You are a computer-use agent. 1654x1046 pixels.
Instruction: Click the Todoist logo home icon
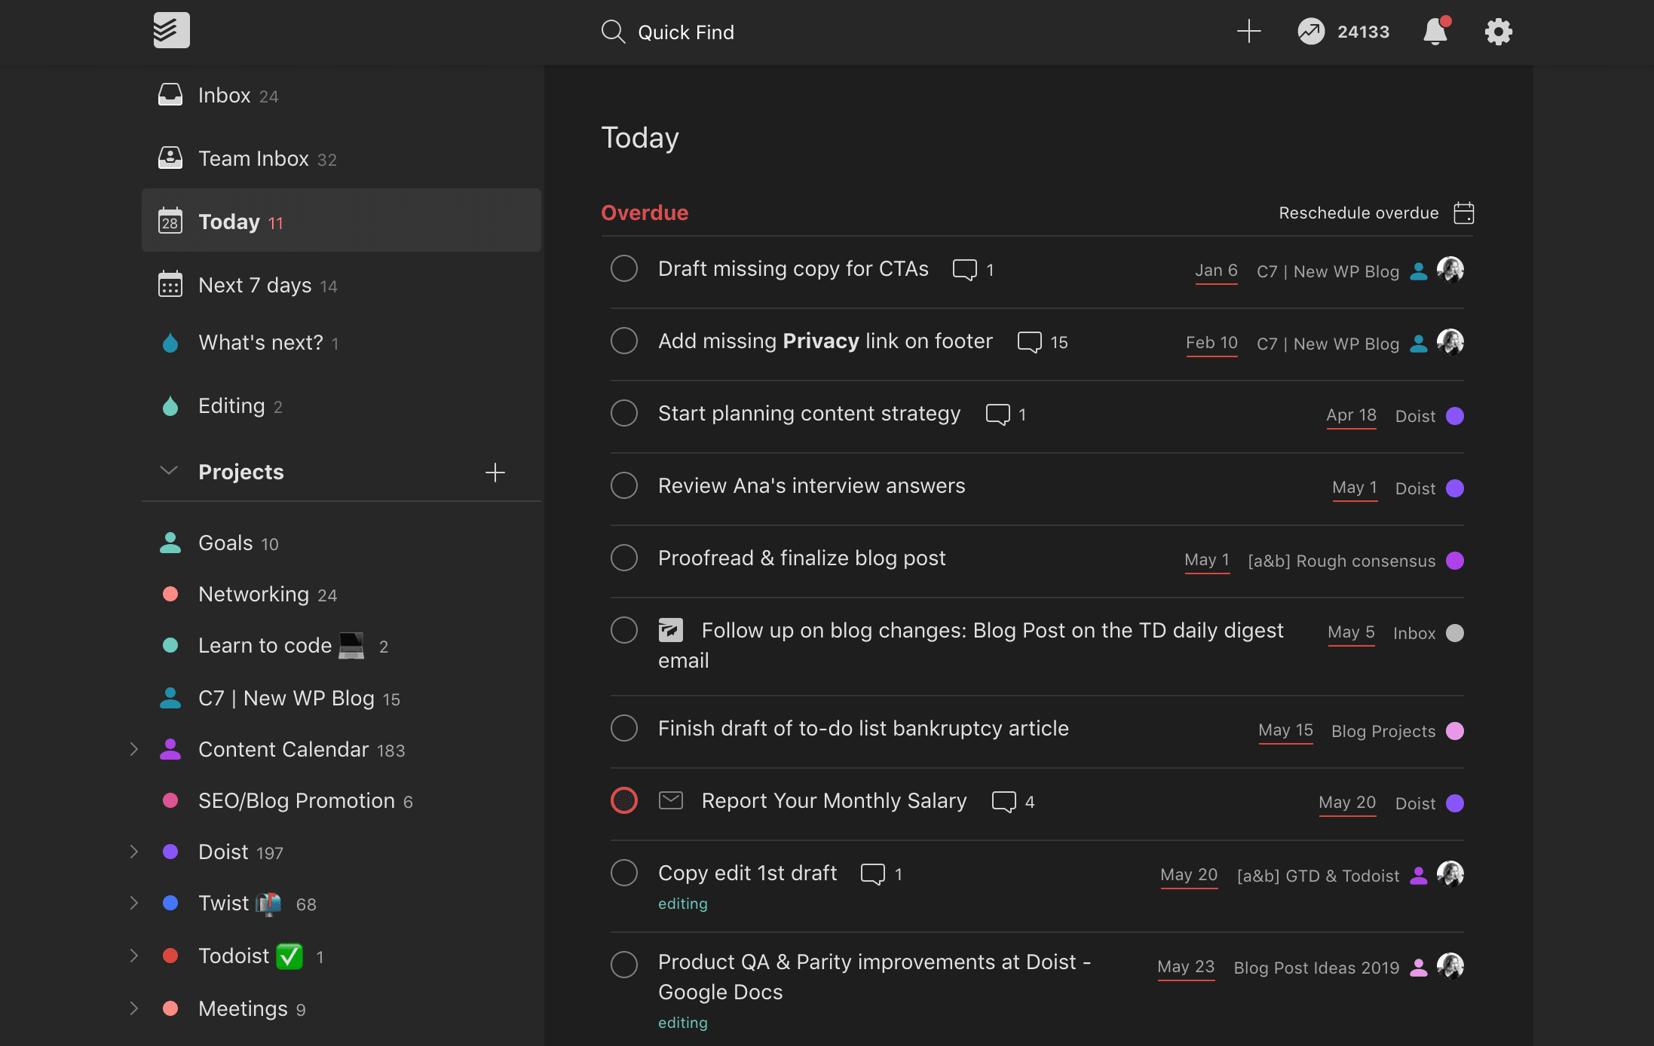(x=171, y=31)
